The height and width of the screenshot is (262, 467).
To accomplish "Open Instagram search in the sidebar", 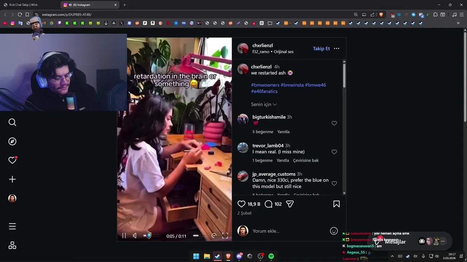I will (12, 122).
